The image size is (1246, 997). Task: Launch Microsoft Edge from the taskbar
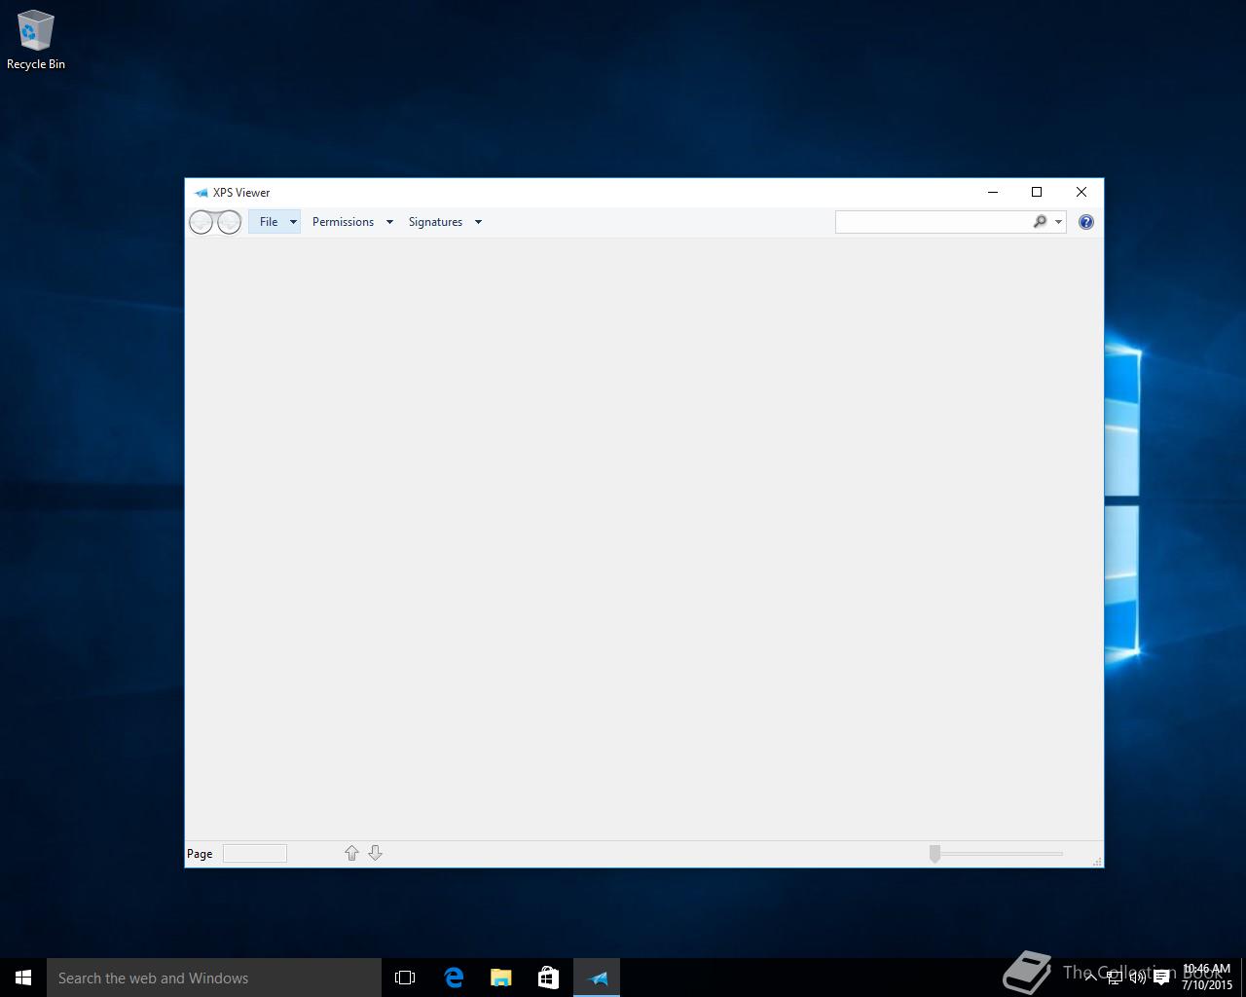click(454, 978)
